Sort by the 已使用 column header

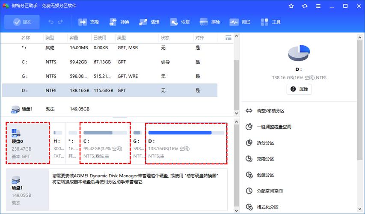coord(100,38)
